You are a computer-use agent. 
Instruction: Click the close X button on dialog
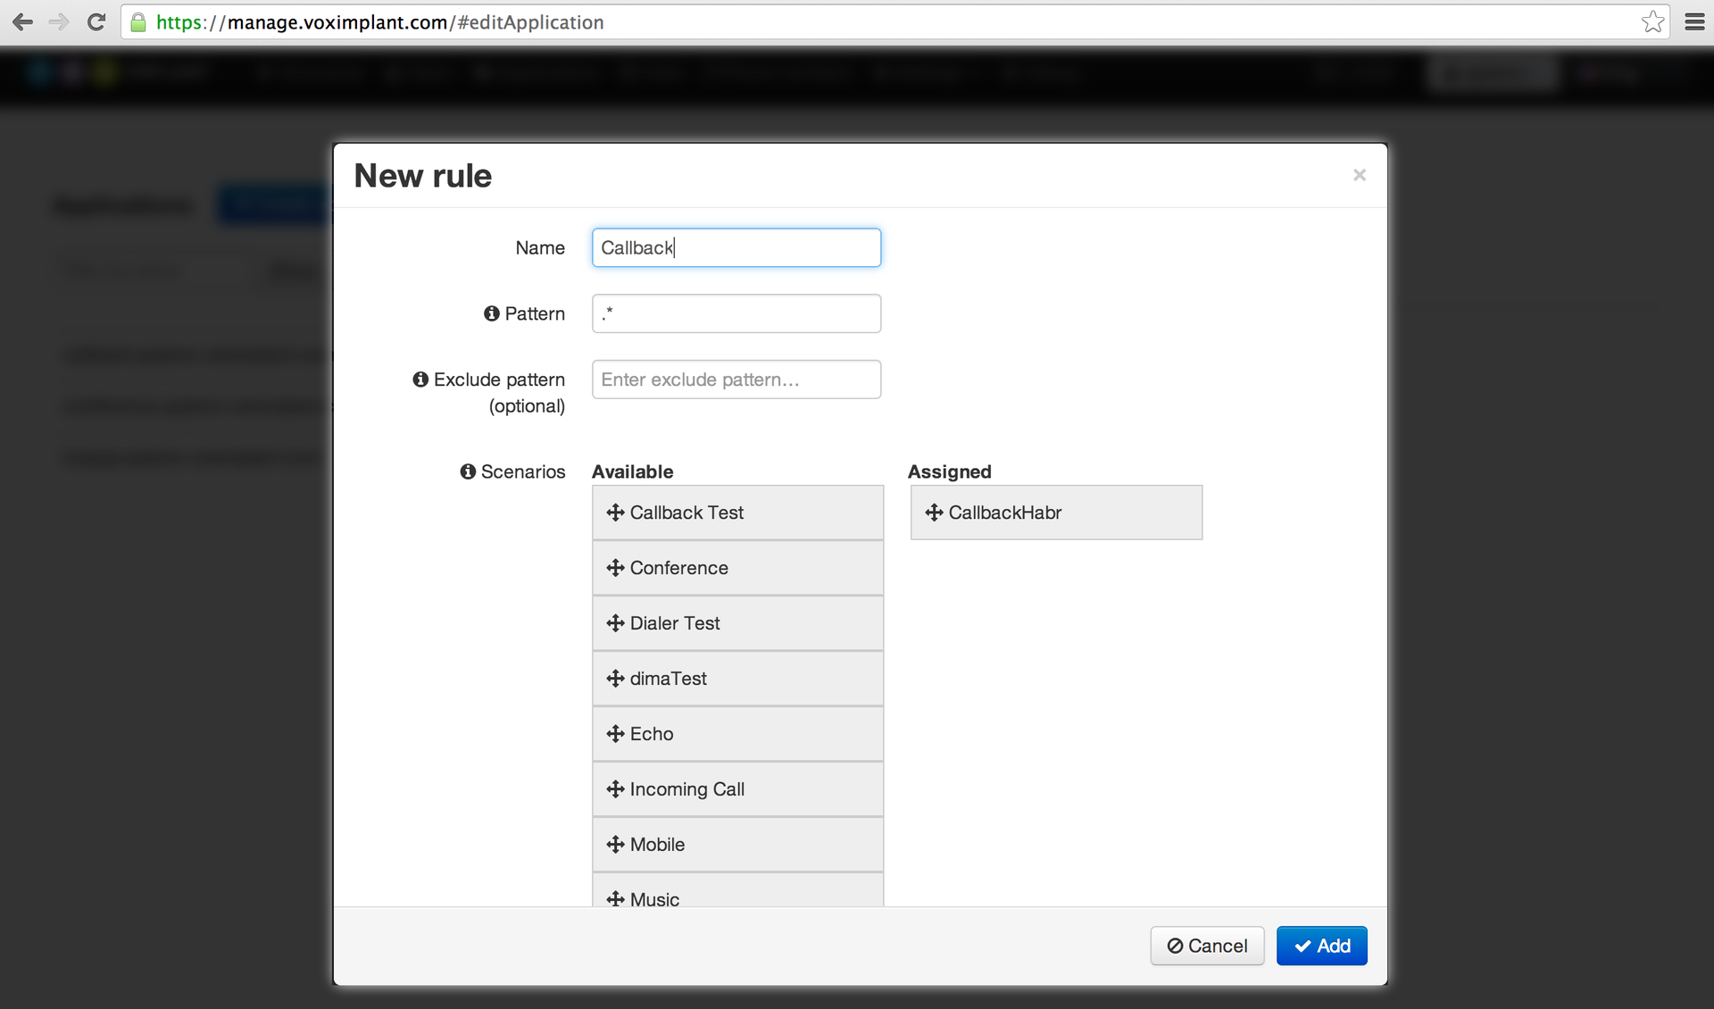pyautogui.click(x=1359, y=175)
